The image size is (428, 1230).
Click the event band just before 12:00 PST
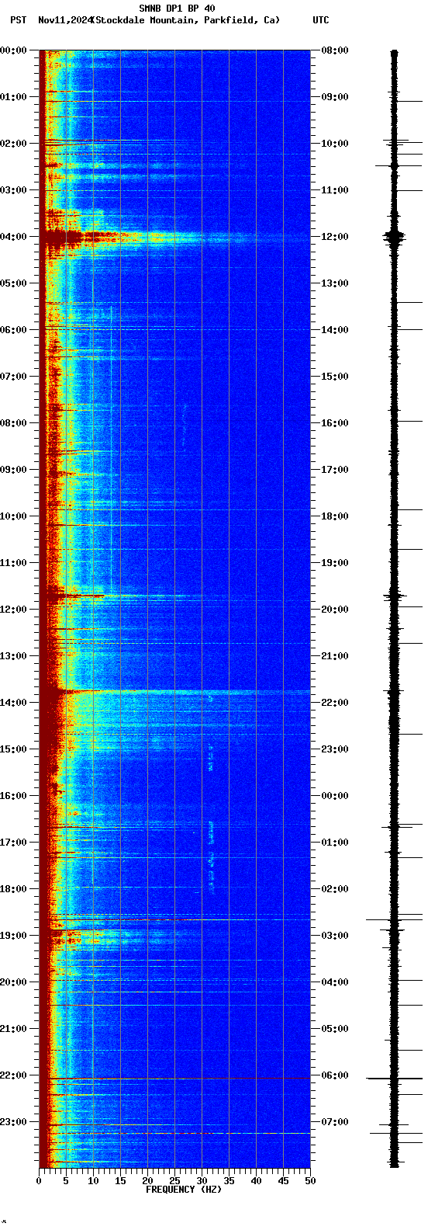116,596
